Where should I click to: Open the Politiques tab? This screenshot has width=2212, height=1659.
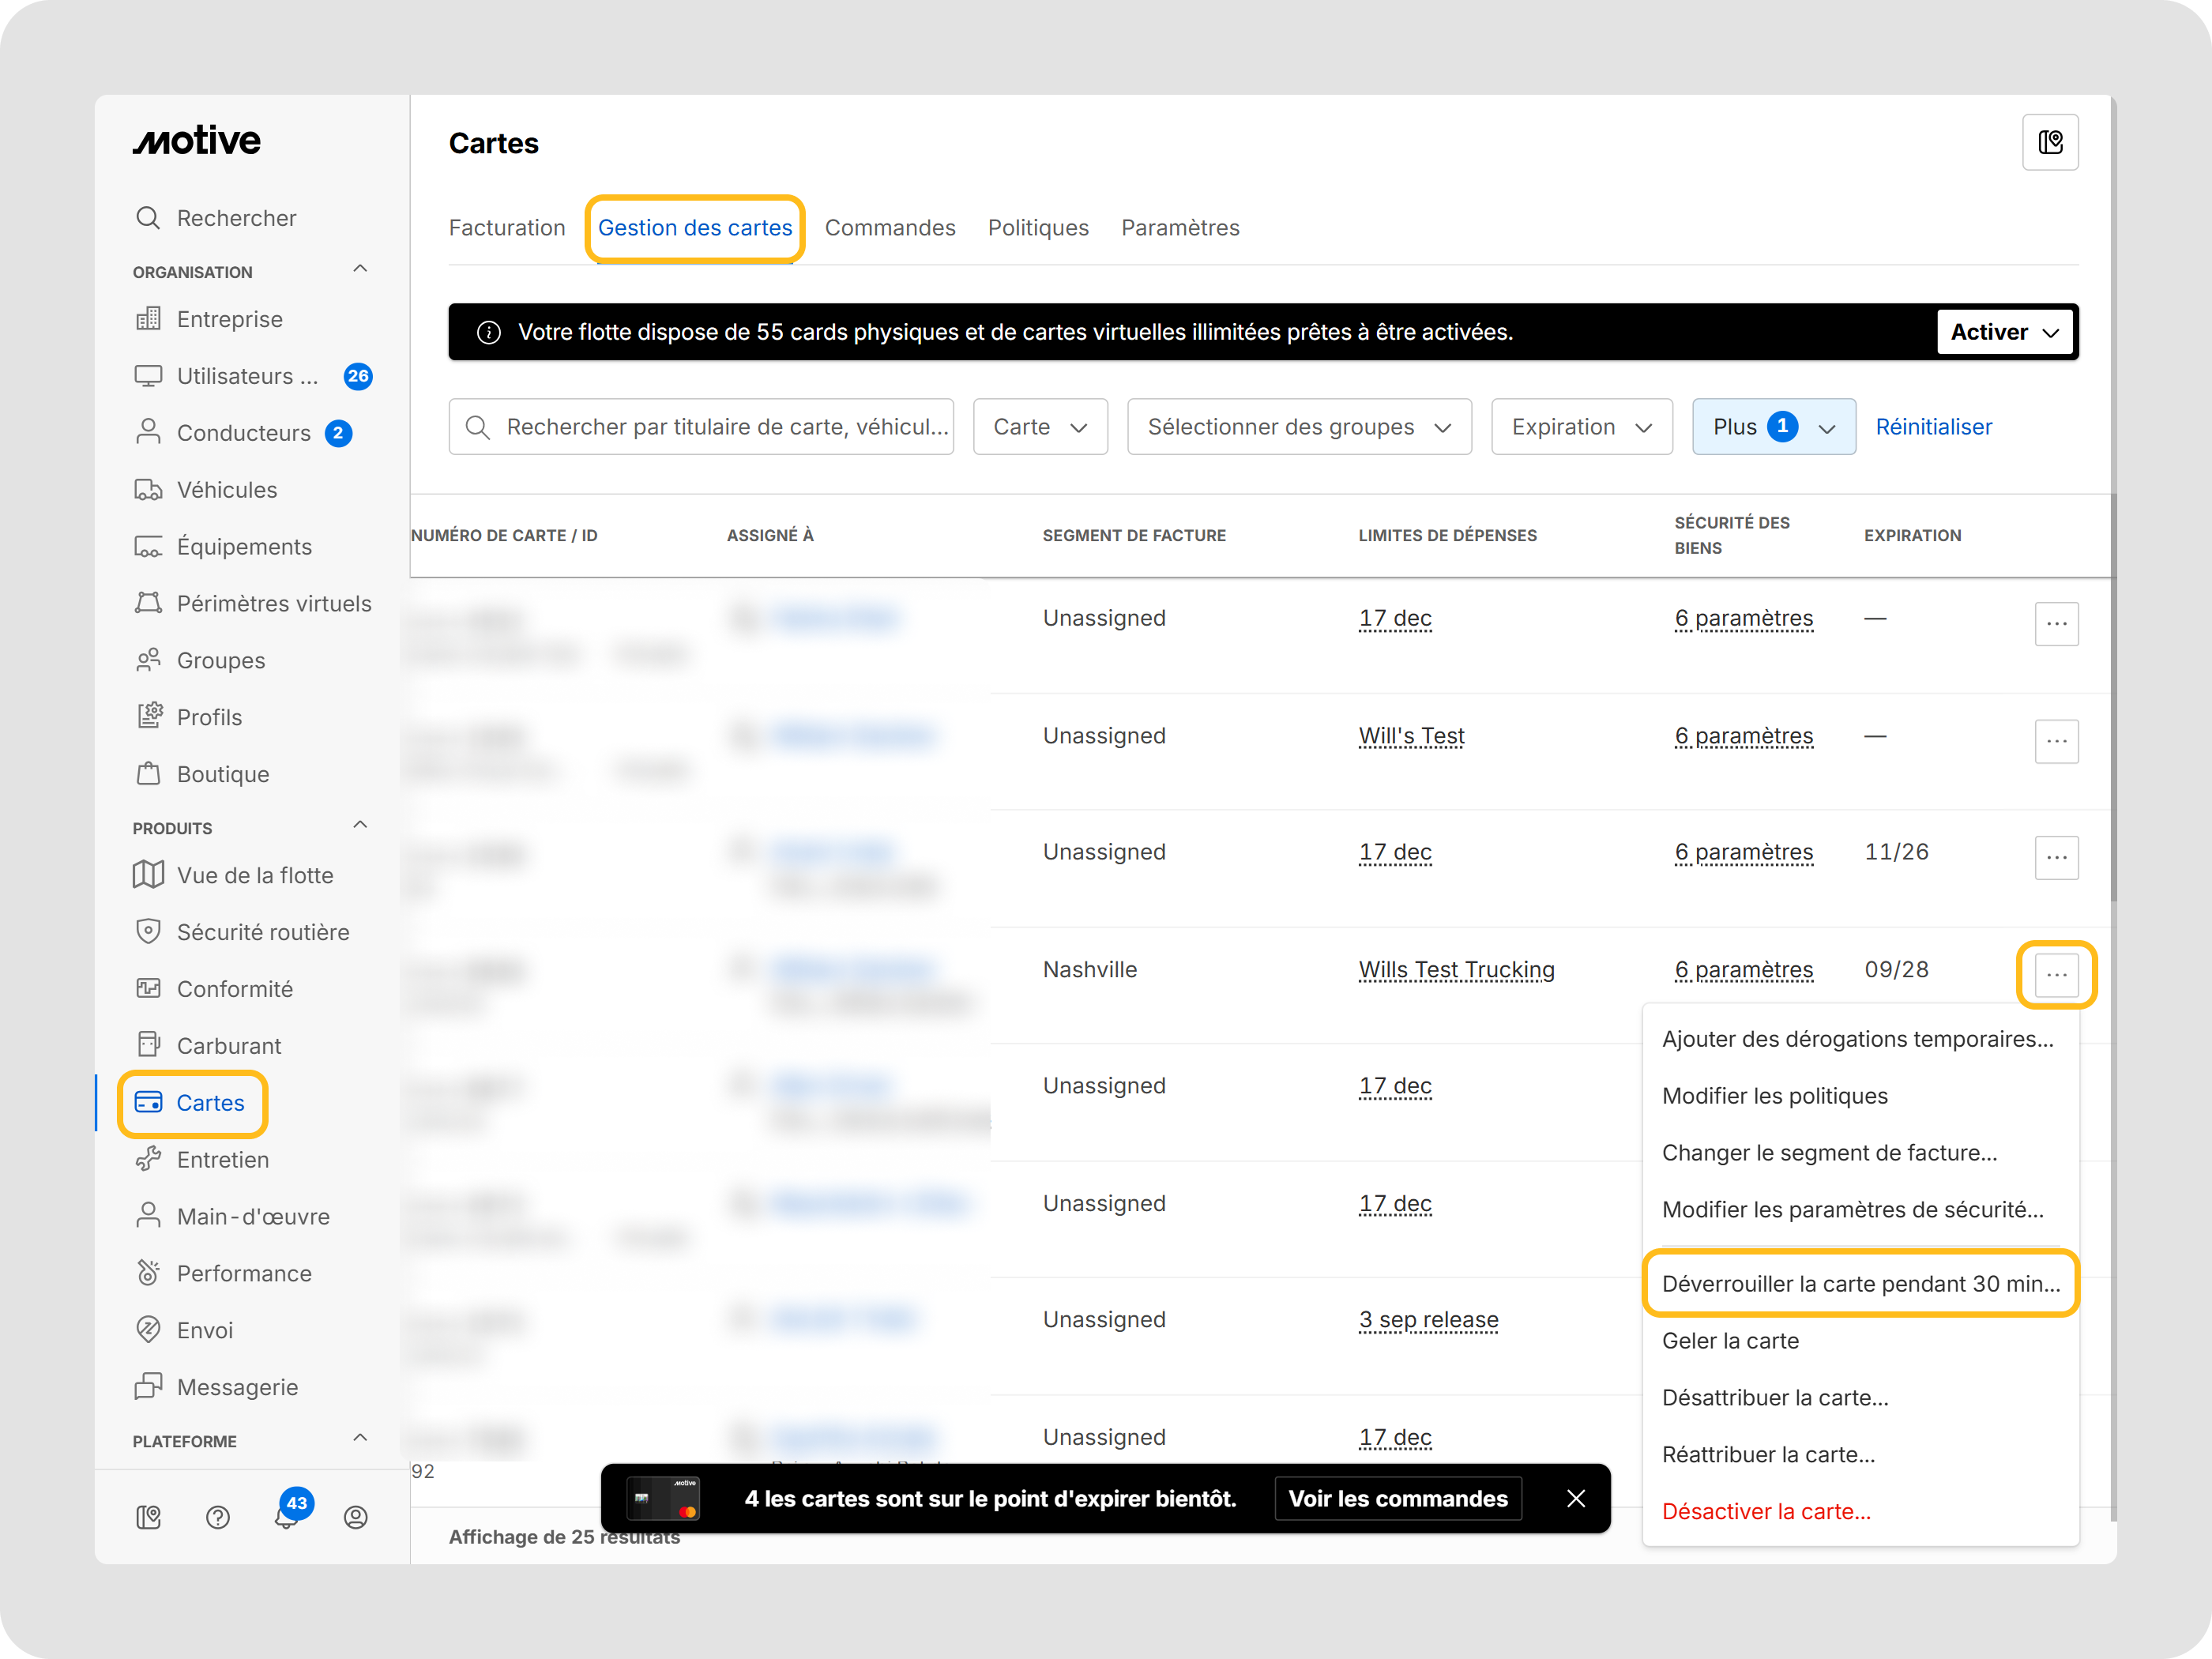click(1038, 229)
